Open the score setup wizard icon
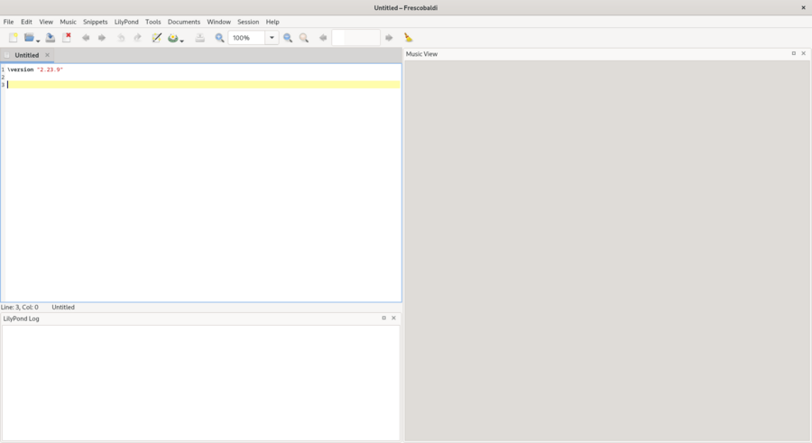 [157, 38]
